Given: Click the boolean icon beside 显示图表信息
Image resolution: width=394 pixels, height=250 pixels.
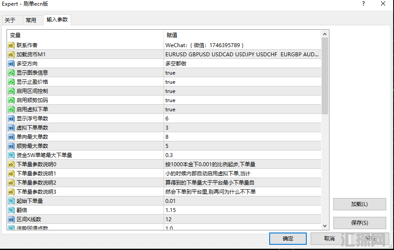Looking at the screenshot, I should (x=11, y=73).
